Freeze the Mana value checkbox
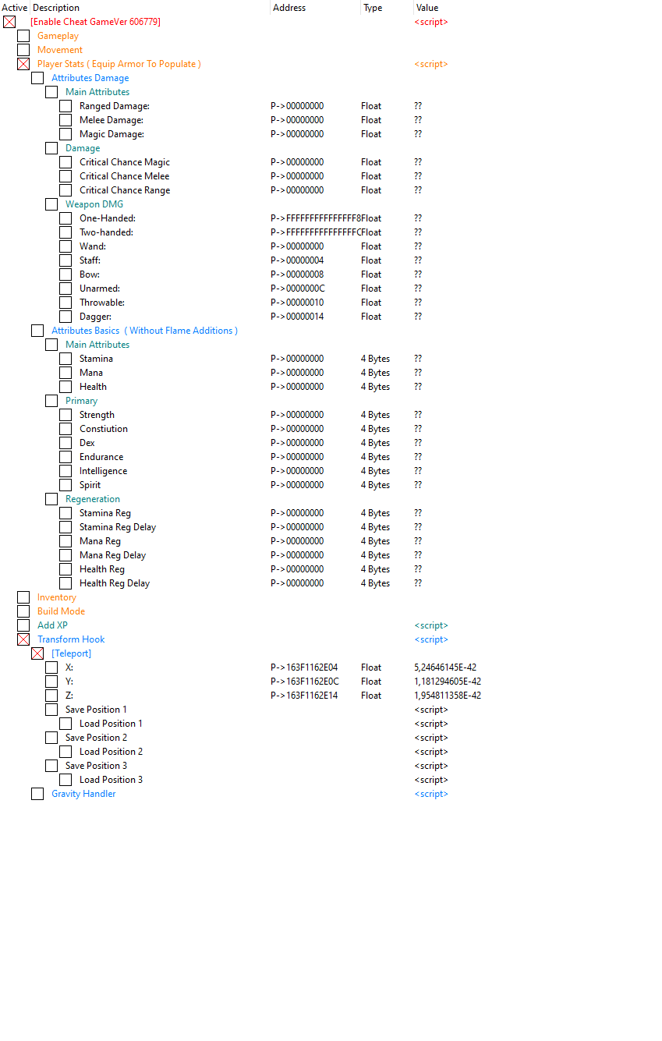The width and height of the screenshot is (662, 1041). coord(65,373)
